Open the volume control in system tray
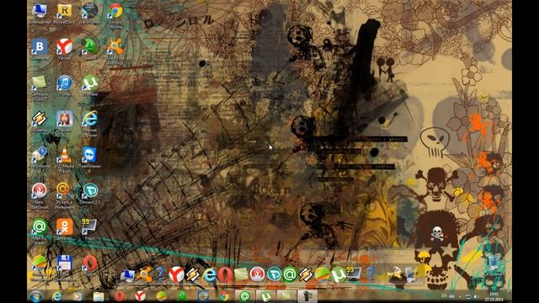 pyautogui.click(x=477, y=296)
